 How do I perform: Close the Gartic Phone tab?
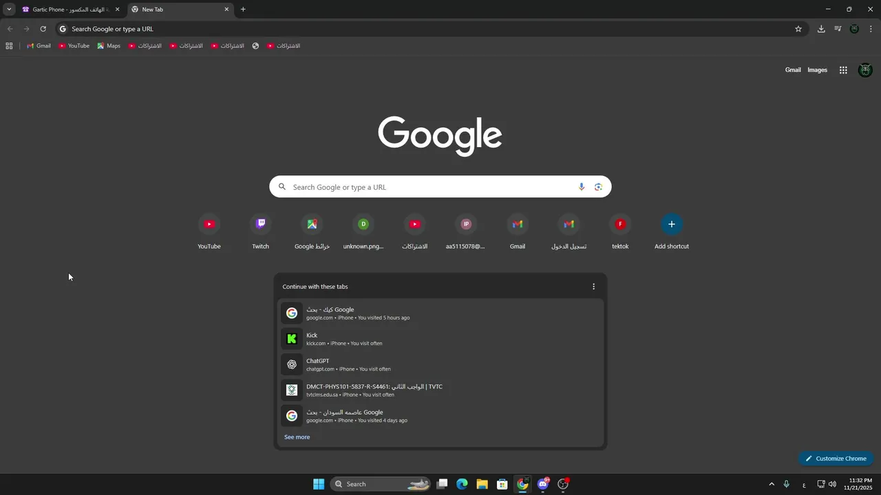tap(117, 10)
